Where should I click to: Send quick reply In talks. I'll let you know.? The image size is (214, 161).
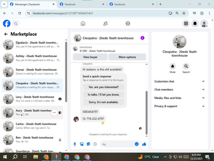104,94
